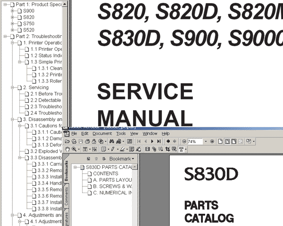Viewport: 283px width, 226px height.
Task: Select the Bookmarks side tab
Action: click(67, 170)
